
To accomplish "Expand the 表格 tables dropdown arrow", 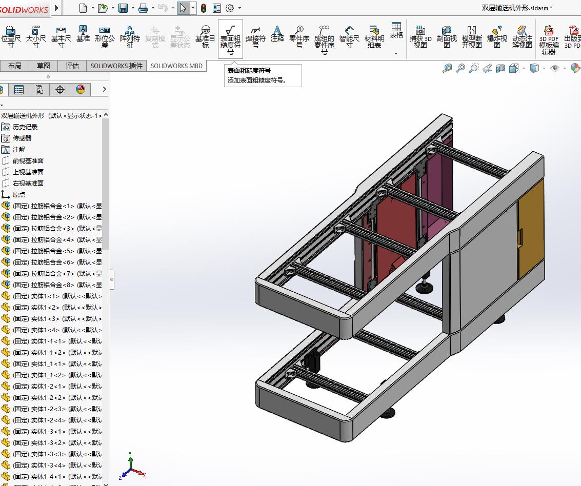I will click(396, 54).
